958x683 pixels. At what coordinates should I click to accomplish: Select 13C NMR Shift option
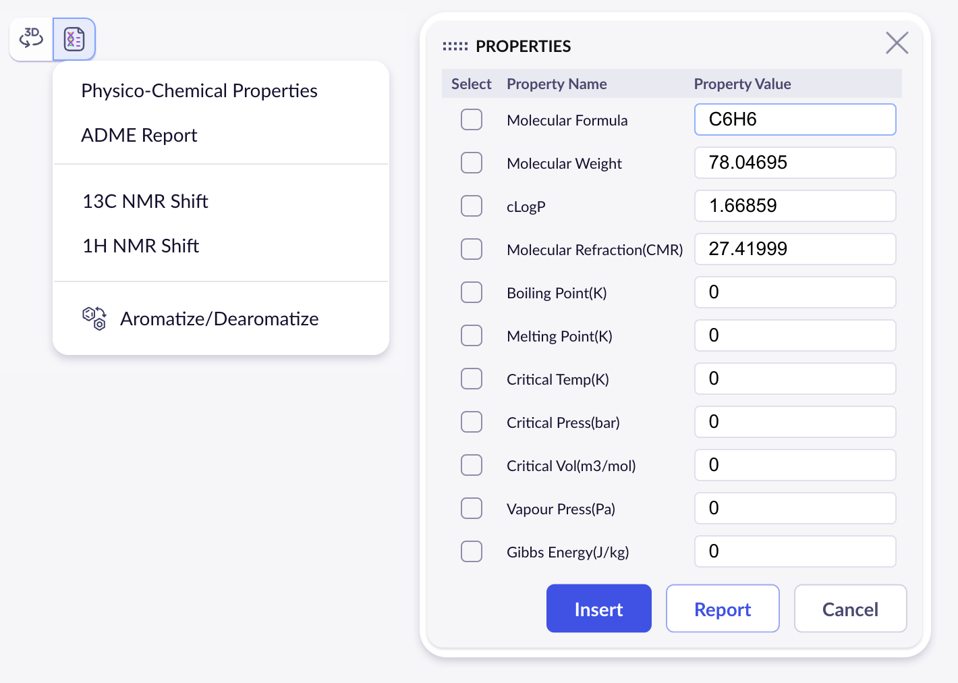coord(145,201)
